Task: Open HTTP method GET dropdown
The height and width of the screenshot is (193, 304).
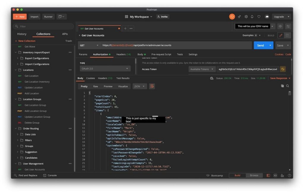Action: [x=89, y=45]
